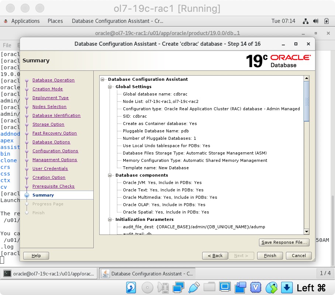
Task: Select Database Files Storage Type row
Action: (195, 153)
